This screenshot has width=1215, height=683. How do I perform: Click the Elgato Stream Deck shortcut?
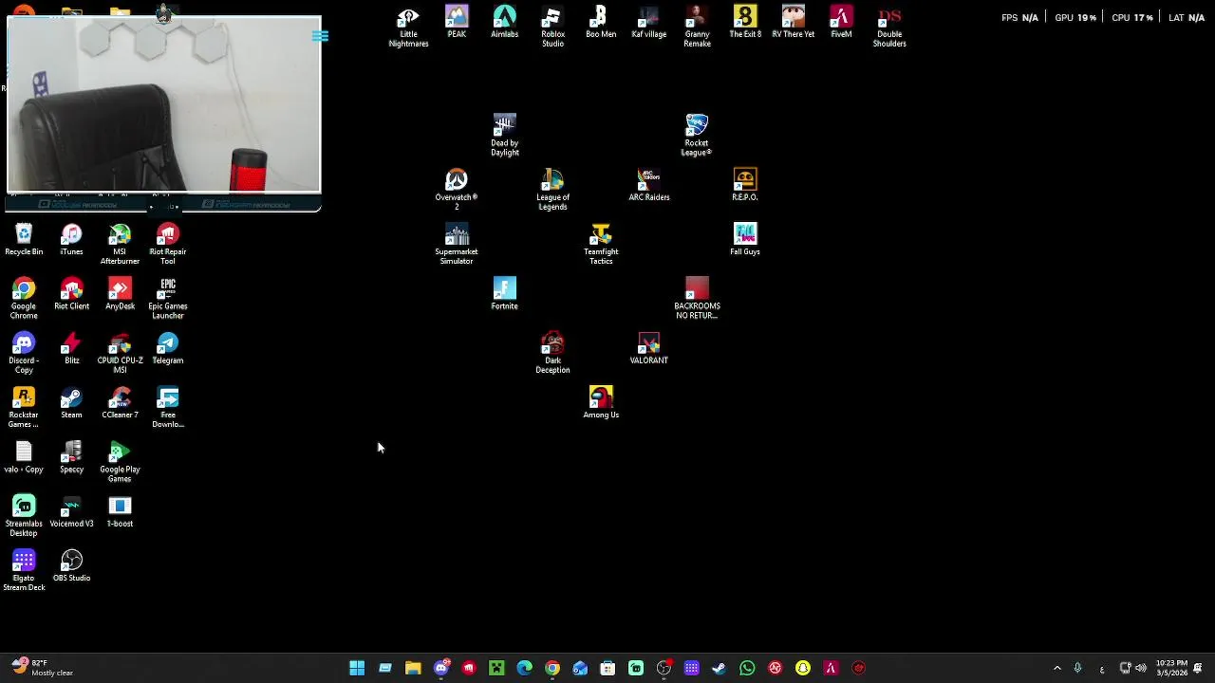point(24,571)
